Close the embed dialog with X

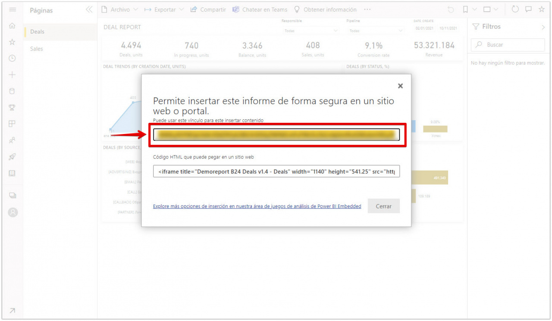click(400, 86)
